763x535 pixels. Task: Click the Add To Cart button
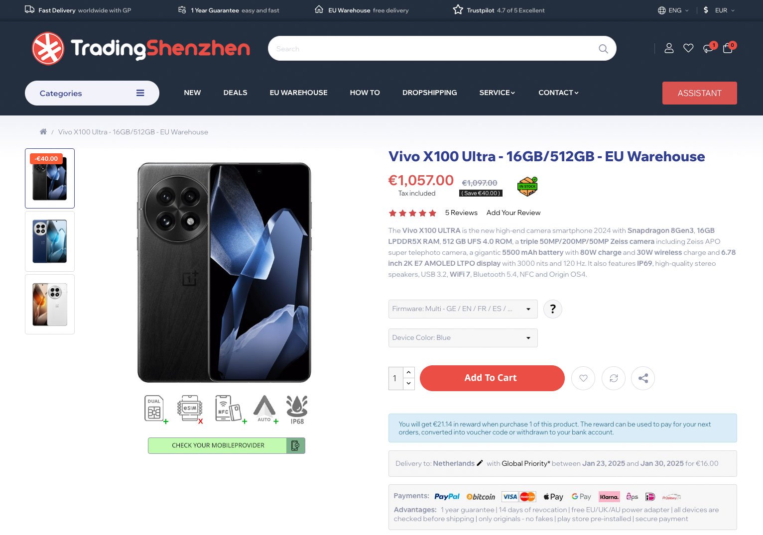pos(492,378)
